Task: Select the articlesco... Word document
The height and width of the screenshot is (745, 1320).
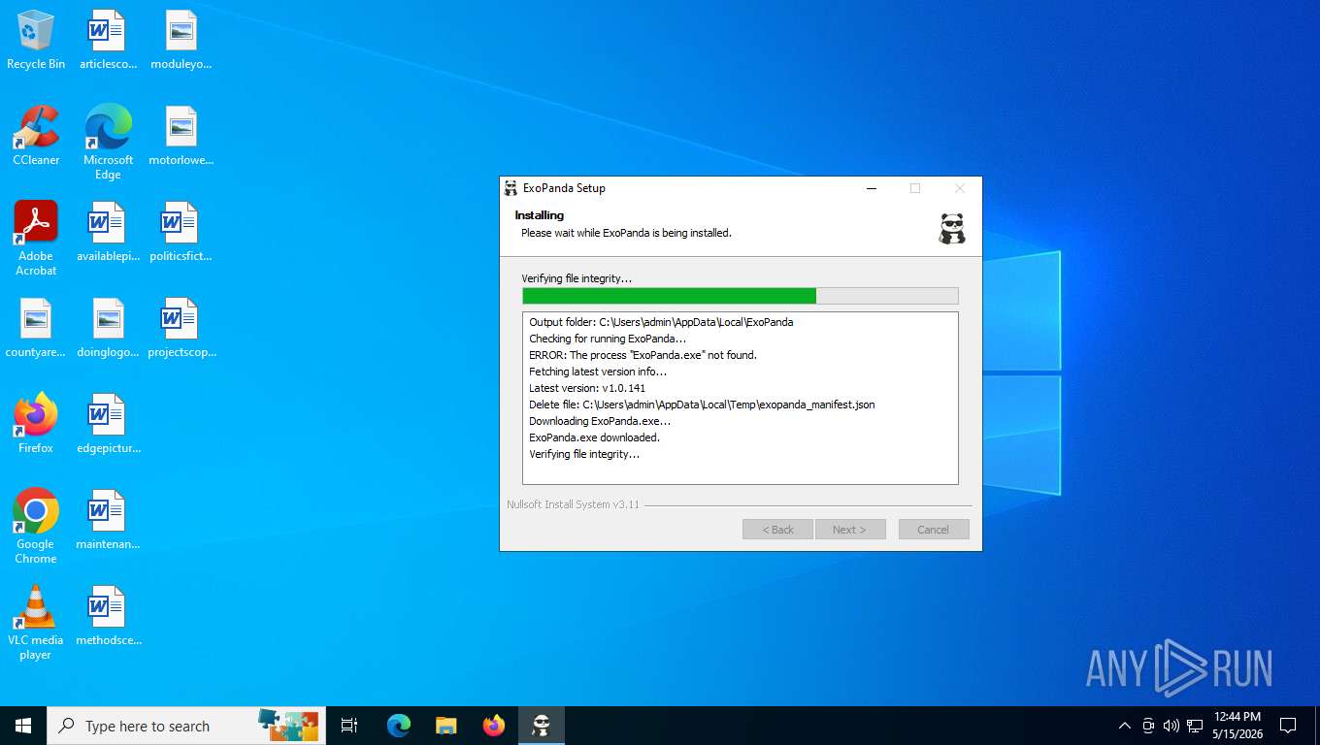Action: pyautogui.click(x=108, y=41)
